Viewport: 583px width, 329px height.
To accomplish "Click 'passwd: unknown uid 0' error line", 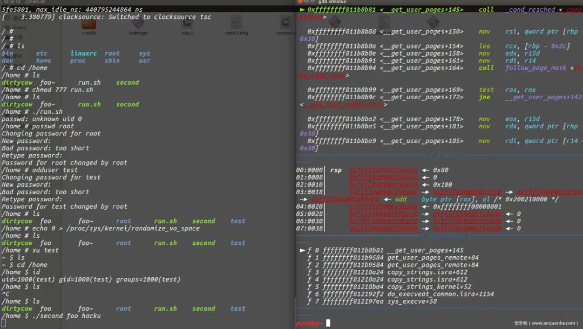I will pos(42,119).
